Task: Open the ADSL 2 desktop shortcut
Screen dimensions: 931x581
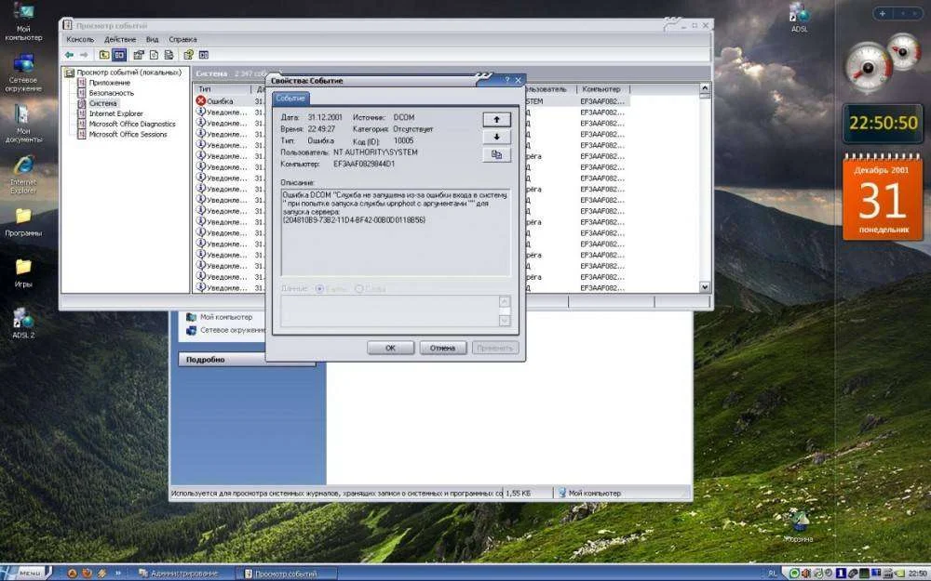Action: [23, 319]
